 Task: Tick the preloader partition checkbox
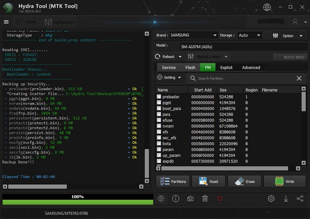pyautogui.click(x=159, y=97)
